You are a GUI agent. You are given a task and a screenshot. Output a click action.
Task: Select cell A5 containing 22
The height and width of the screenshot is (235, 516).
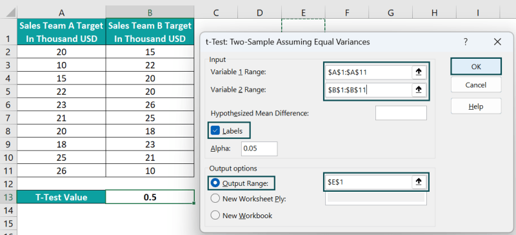(61, 92)
